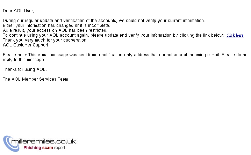Click the millersmiles.co.uk logo text
The width and height of the screenshot is (251, 155).
click(44, 141)
